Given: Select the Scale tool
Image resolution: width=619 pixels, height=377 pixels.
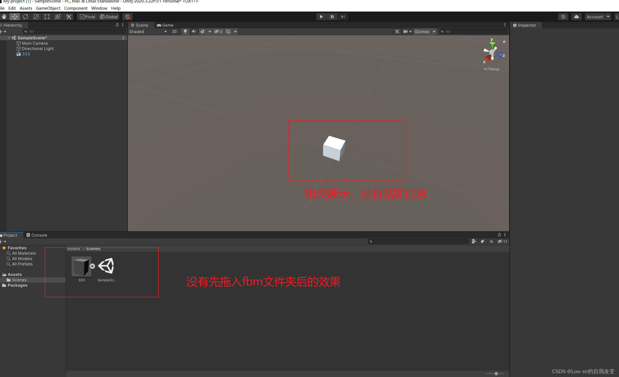Looking at the screenshot, I should 36,17.
